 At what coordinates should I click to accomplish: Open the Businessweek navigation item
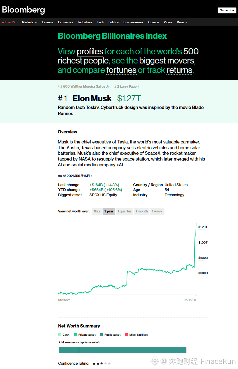point(133,22)
